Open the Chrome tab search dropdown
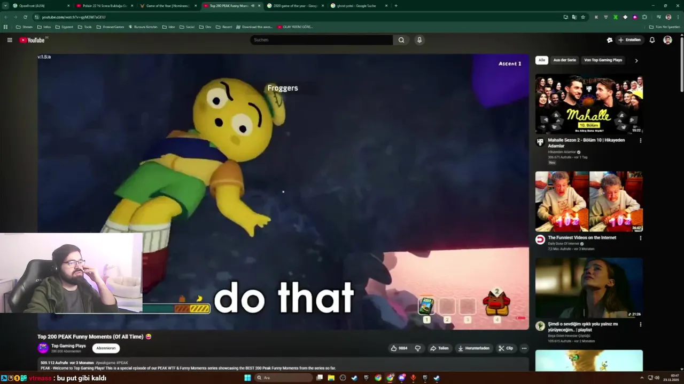 click(x=5, y=6)
